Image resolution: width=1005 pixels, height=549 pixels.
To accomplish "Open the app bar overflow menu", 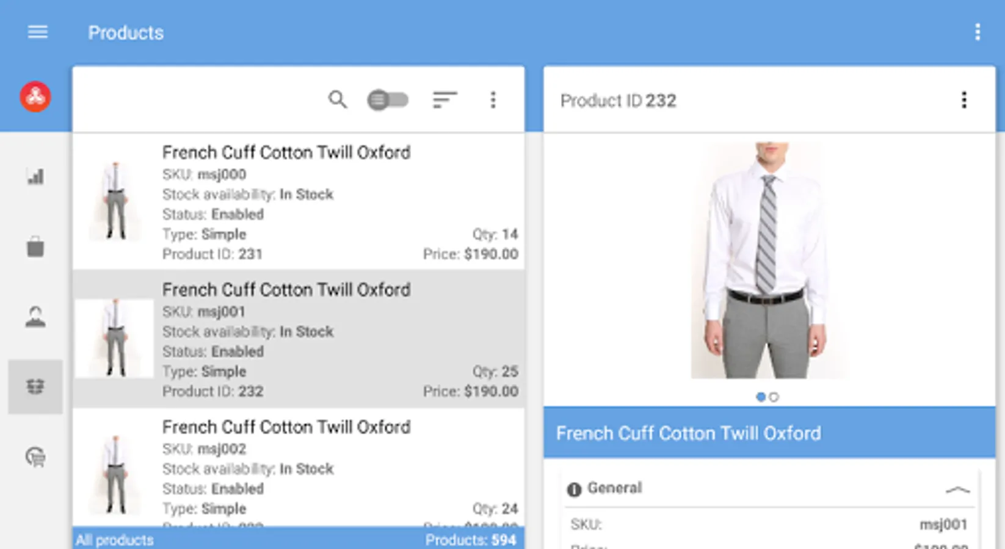I will [978, 32].
